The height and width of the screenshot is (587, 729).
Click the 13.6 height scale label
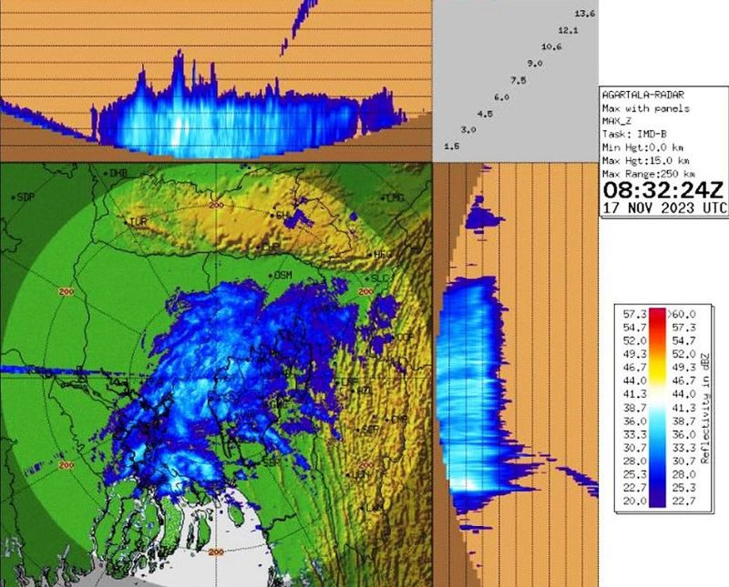pos(584,14)
